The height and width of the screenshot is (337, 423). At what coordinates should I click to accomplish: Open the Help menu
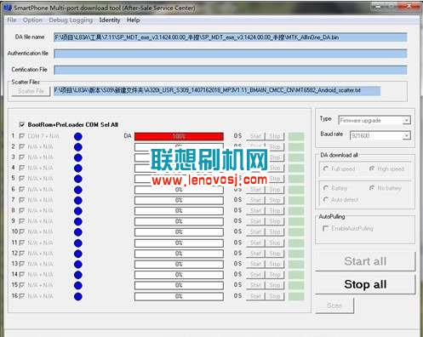pyautogui.click(x=133, y=20)
